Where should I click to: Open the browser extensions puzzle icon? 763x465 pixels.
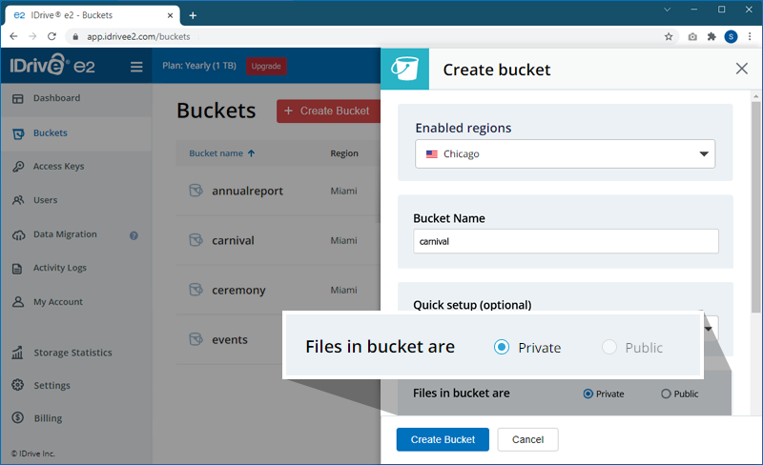(711, 36)
